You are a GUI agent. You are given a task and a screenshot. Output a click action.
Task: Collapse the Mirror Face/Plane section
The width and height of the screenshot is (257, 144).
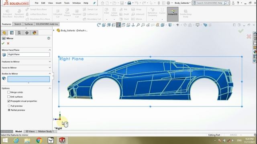pyautogui.click(x=50, y=50)
